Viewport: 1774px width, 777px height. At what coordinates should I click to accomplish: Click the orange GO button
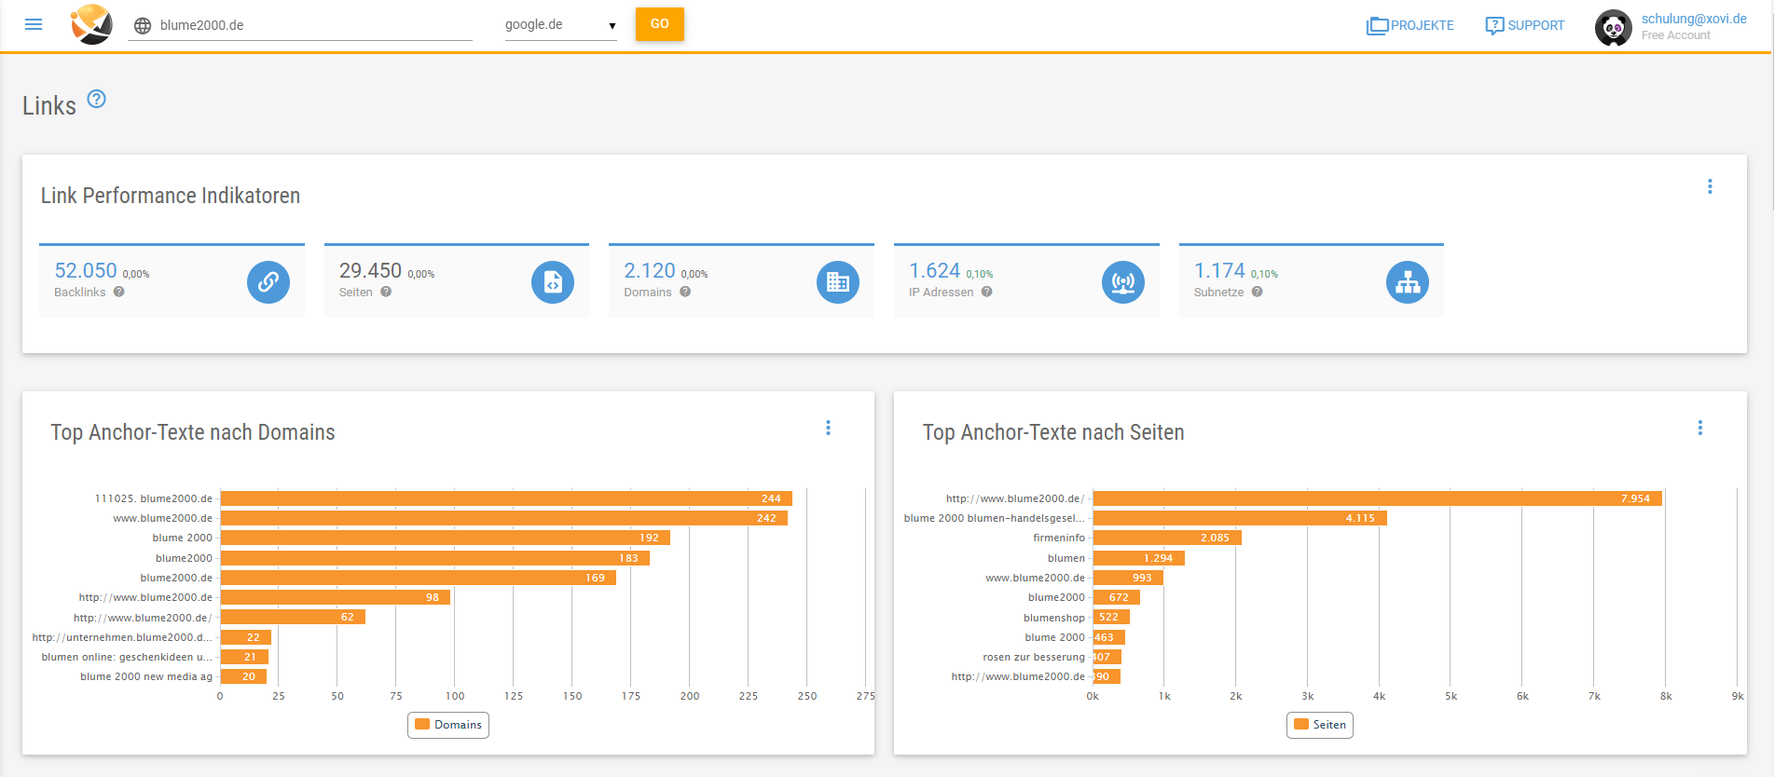(660, 24)
